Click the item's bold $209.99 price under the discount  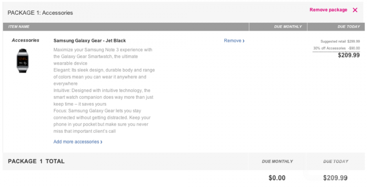[349, 55]
